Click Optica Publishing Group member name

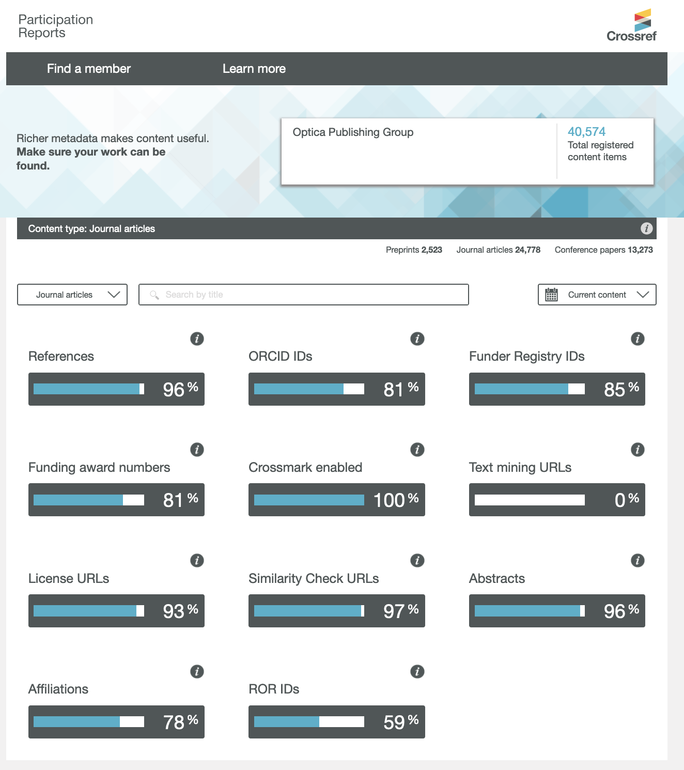(x=353, y=132)
